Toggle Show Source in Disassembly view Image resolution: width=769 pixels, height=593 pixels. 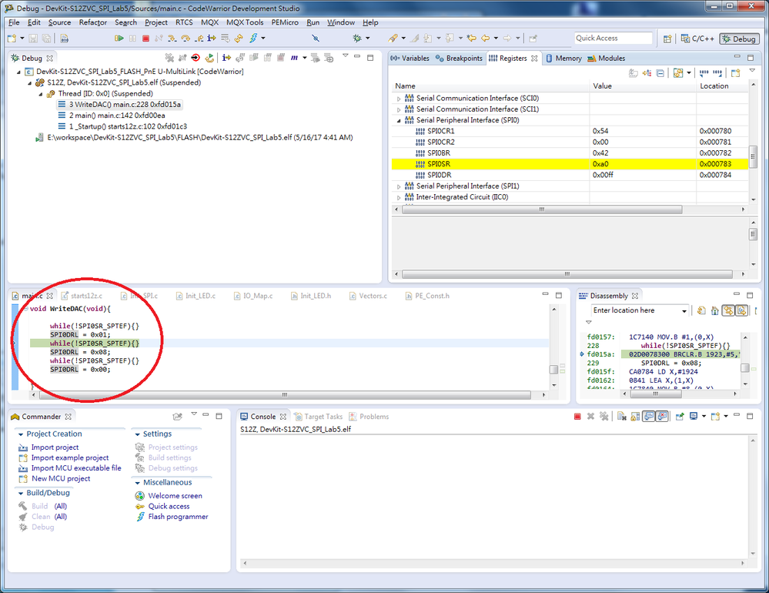(x=741, y=310)
